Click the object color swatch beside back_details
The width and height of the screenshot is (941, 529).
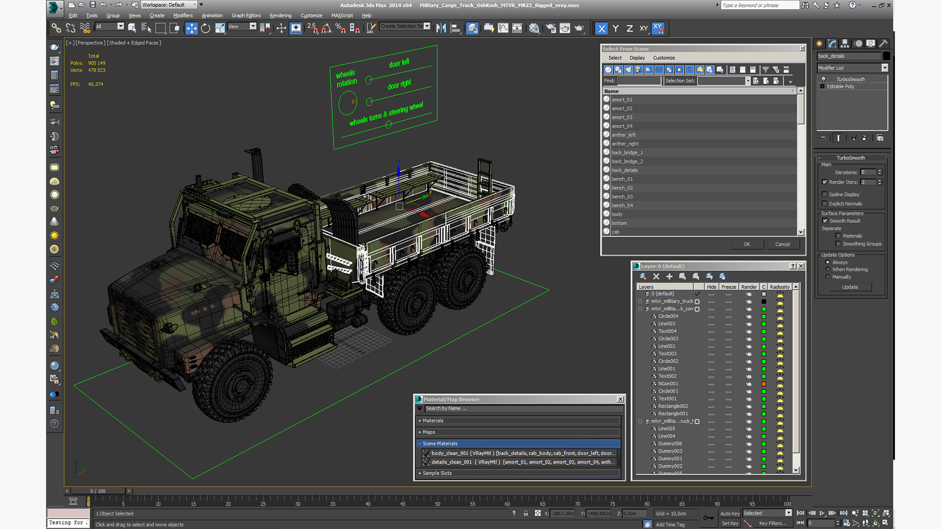click(886, 56)
